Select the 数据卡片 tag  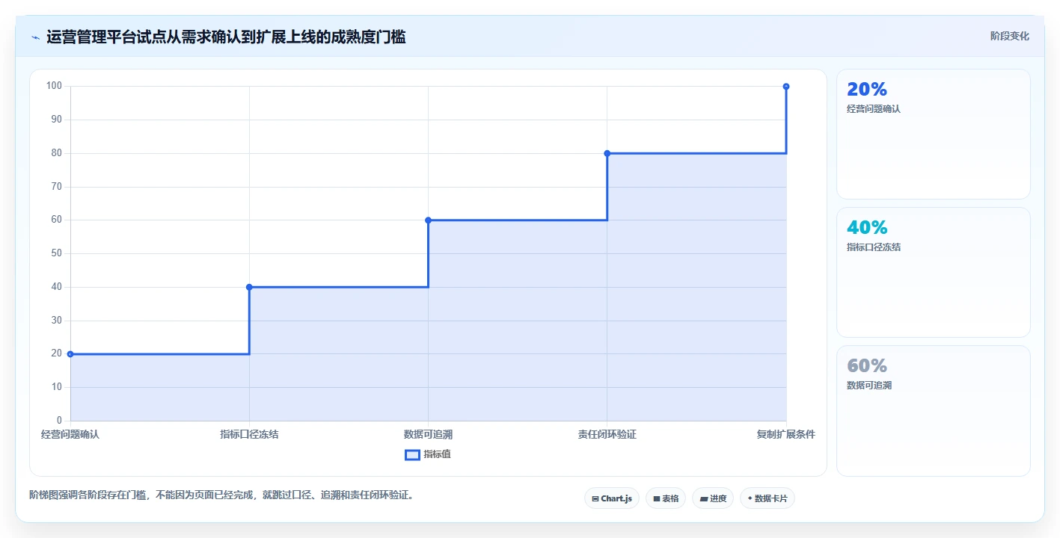(x=767, y=498)
